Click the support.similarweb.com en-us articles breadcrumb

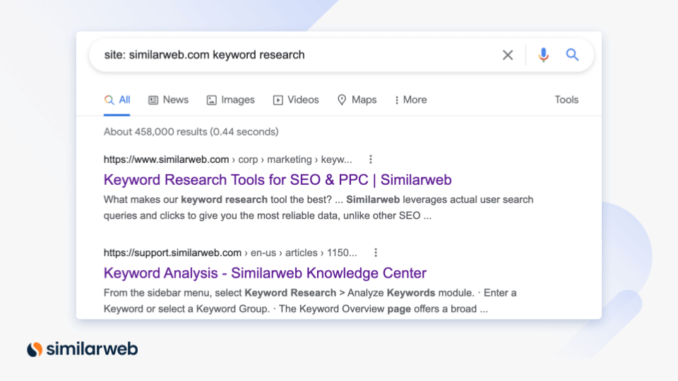[230, 253]
